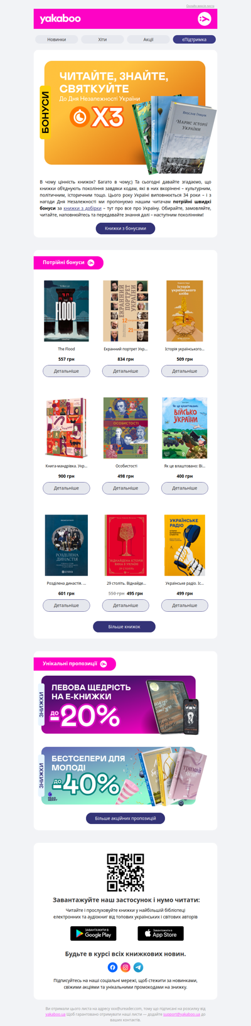This screenshot has width=251, height=1026.
Task: Select the єПідтримка navigation tab
Action: (195, 40)
